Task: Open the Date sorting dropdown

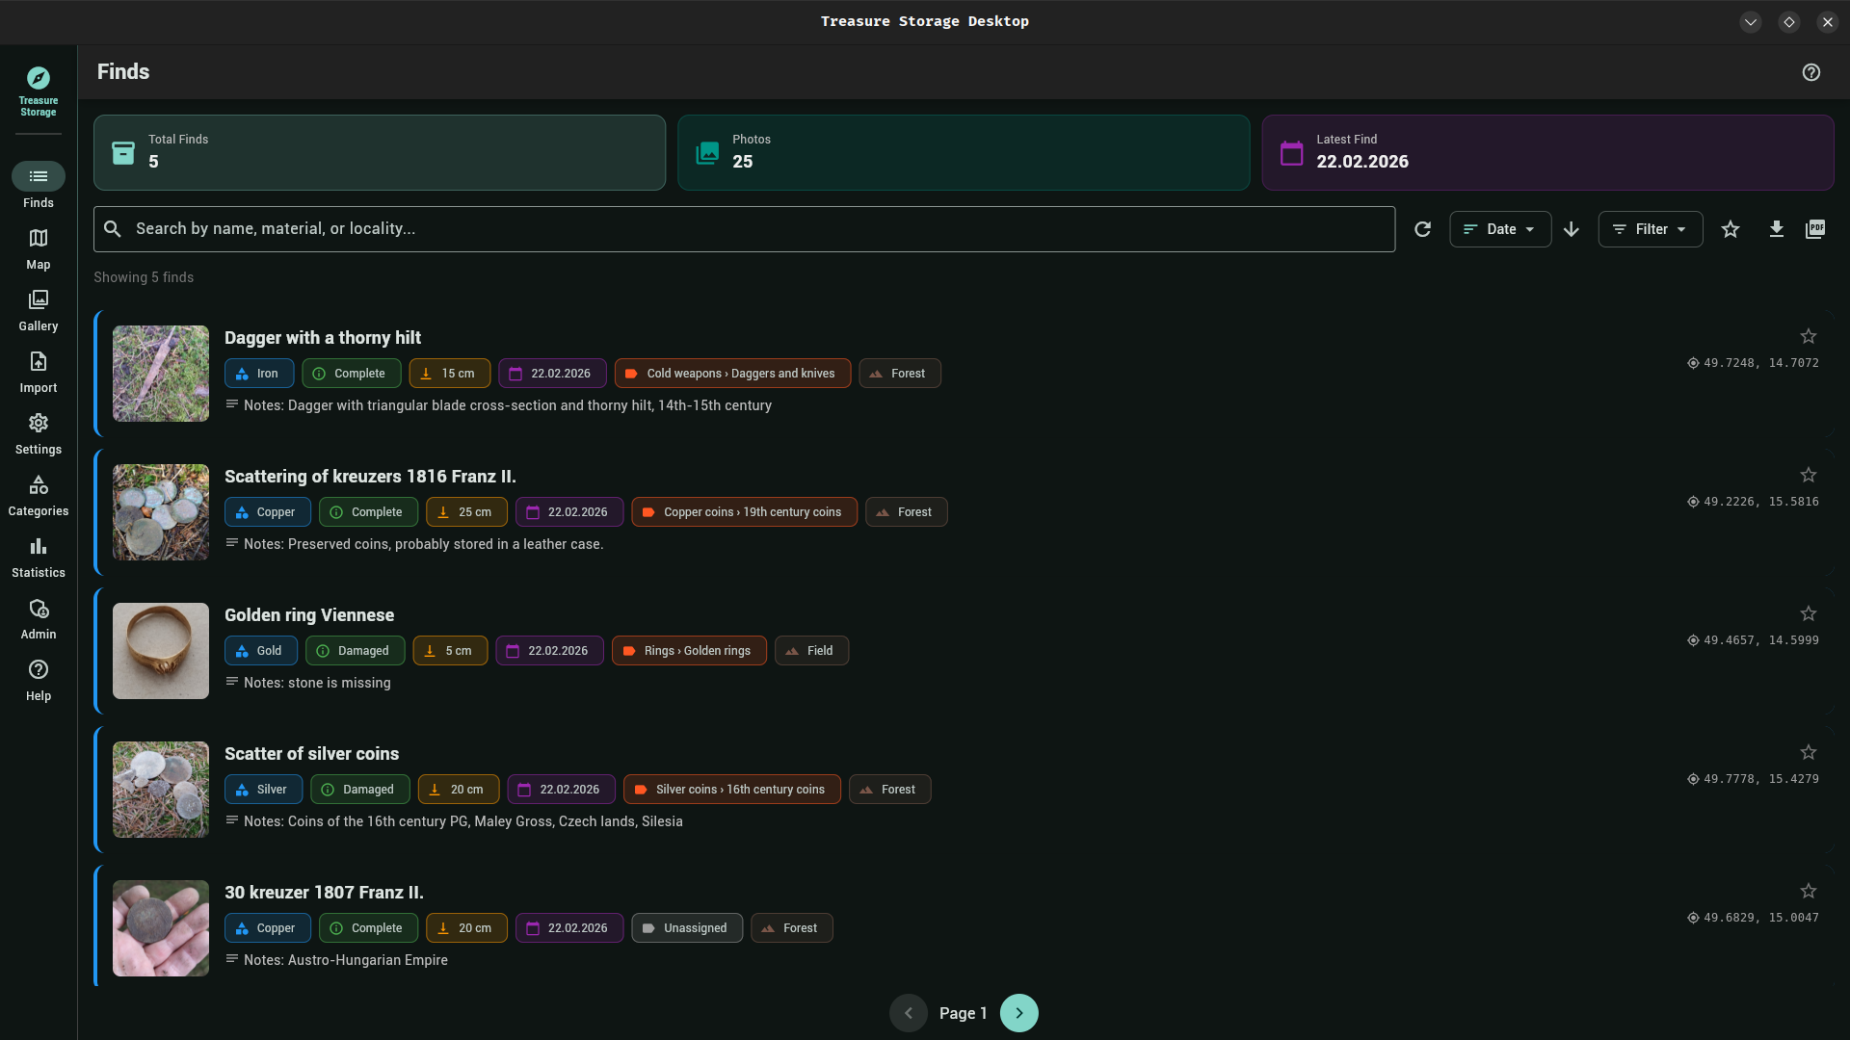Action: [x=1500, y=228]
